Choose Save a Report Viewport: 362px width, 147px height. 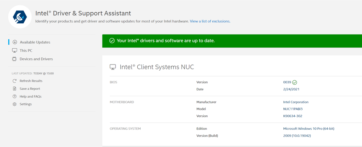[30, 89]
